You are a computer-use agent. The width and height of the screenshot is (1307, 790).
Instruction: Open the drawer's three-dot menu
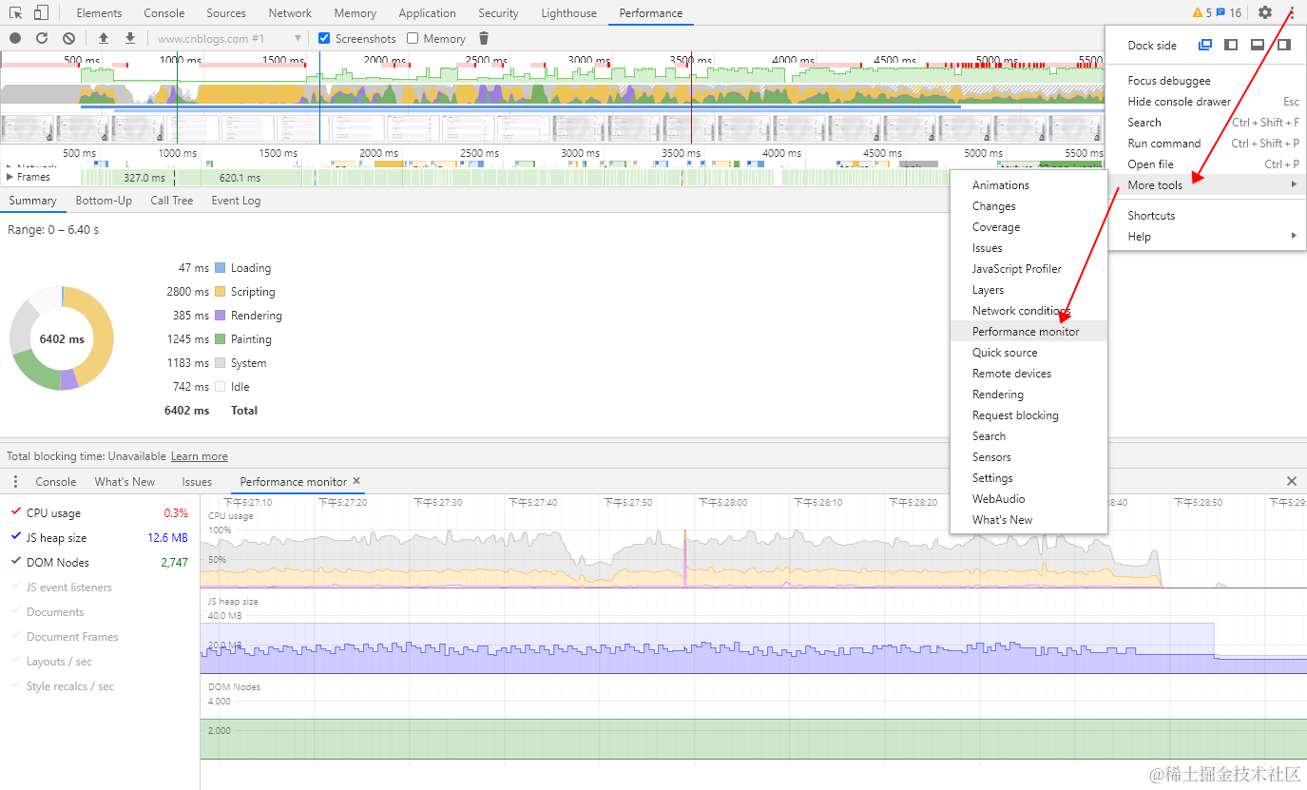[14, 482]
